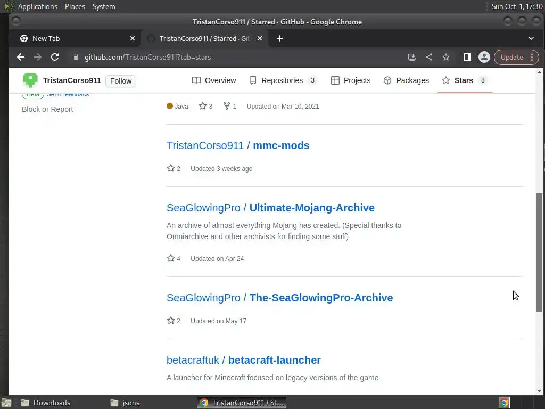This screenshot has width=545, height=409.
Task: Click TristanCorso911 Chrome taskbar entry
Action: [242, 403]
